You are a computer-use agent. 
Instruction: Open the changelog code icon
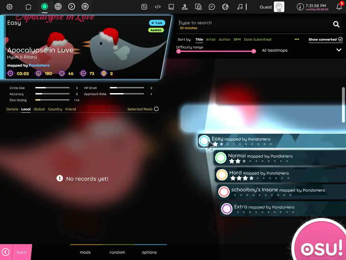(158, 7)
